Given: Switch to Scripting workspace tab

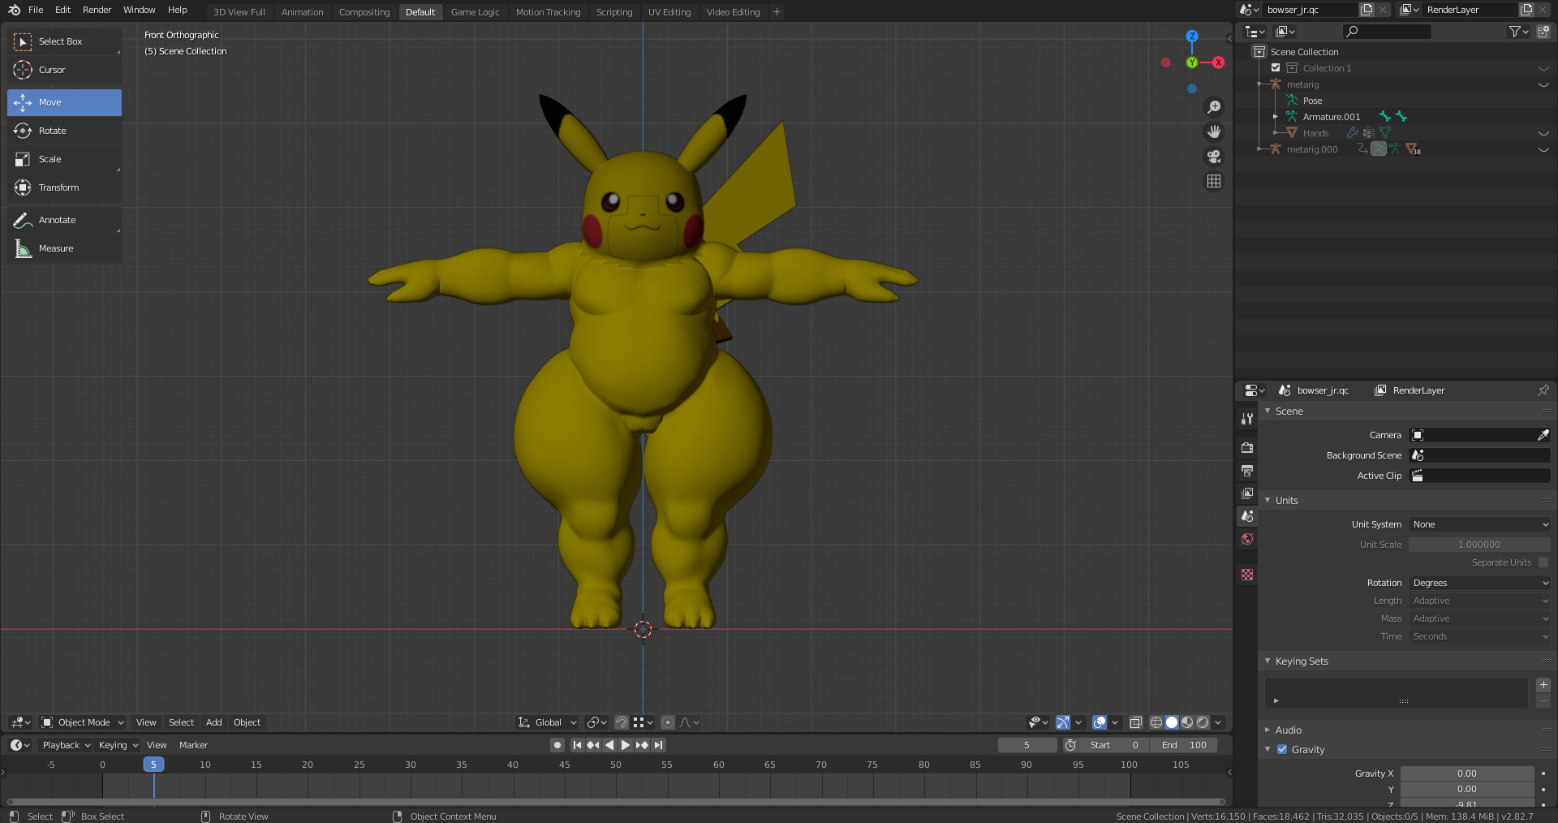Looking at the screenshot, I should pos(614,12).
